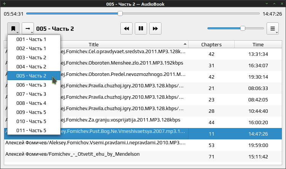This screenshot has width=286, height=169.
Task: Select chapter "009 - Часть 5"
Action: 34,112
